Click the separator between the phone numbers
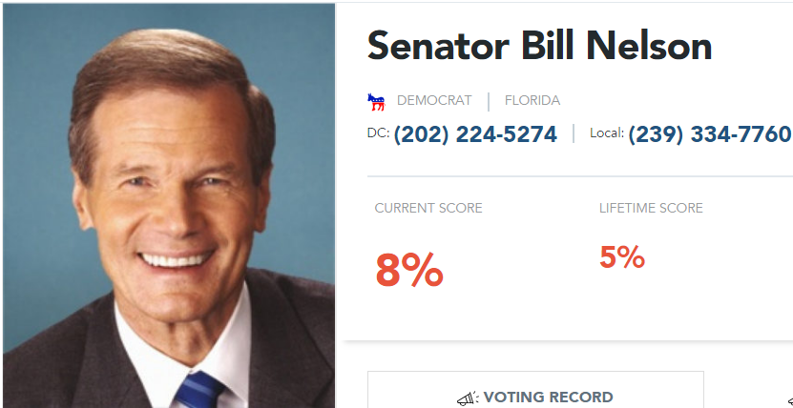 [574, 134]
